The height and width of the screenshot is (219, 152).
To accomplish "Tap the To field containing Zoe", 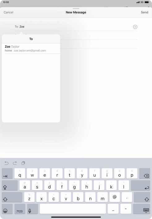I will 76,27.
